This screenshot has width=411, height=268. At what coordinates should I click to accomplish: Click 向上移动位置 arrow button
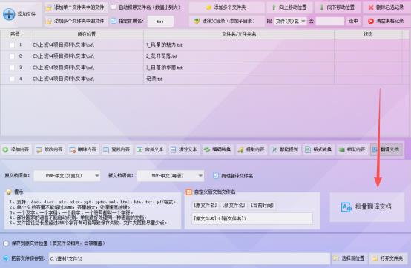(x=289, y=7)
